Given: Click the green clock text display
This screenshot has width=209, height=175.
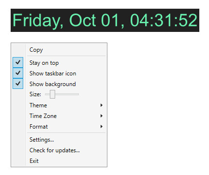Looking at the screenshot, I should click(105, 20).
